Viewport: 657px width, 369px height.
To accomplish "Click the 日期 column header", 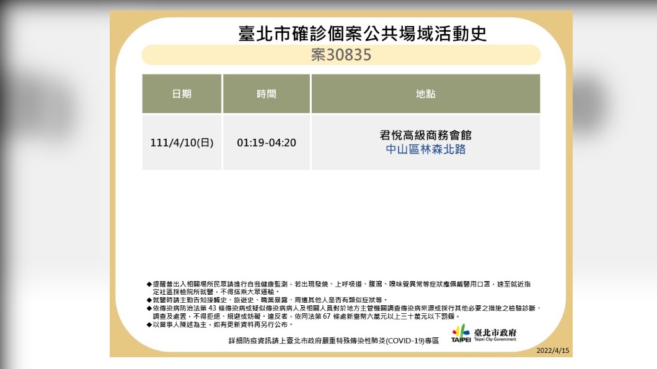I will point(182,93).
